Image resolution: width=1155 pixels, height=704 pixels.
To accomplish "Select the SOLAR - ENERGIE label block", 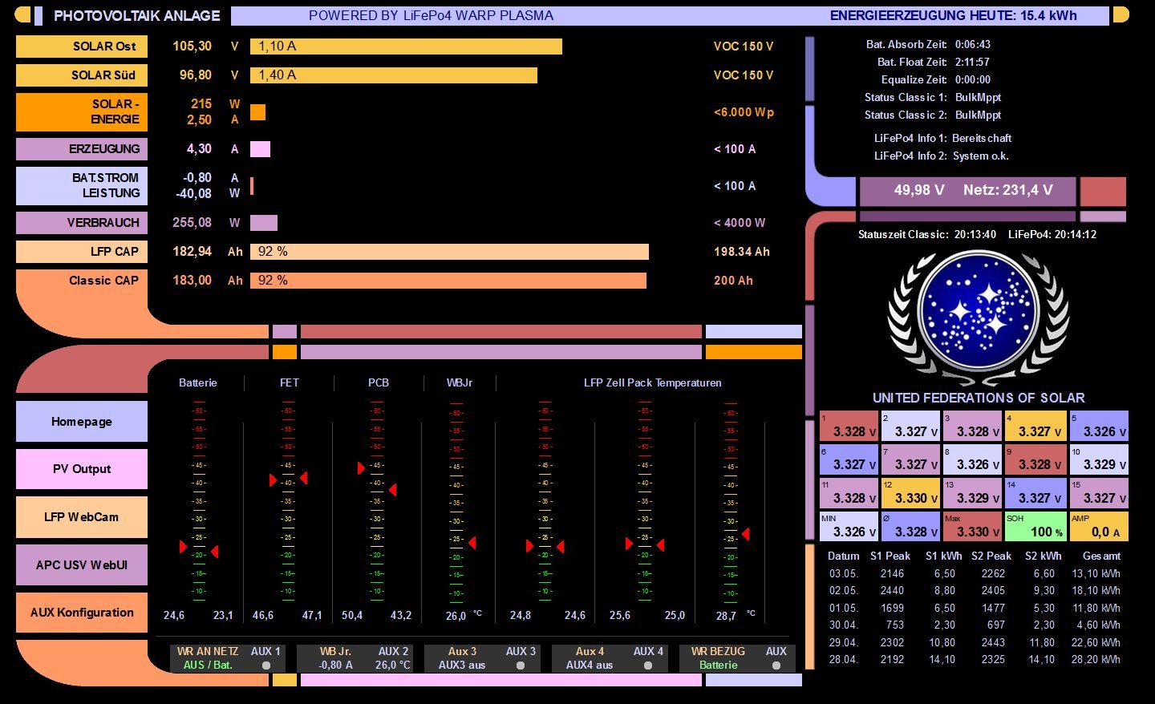I will point(82,112).
